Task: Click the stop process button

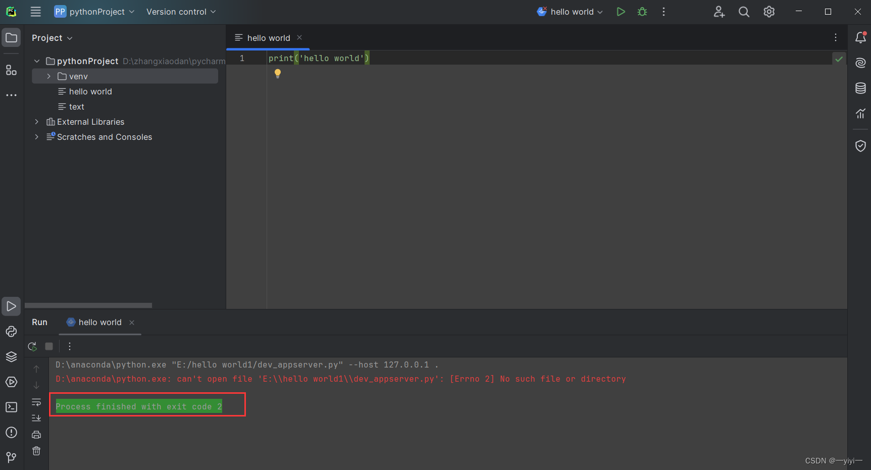Action: click(49, 346)
